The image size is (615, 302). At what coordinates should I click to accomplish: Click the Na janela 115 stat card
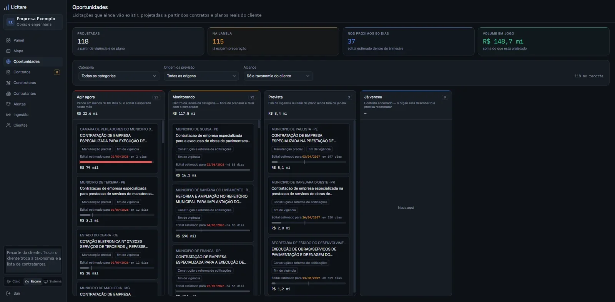pyautogui.click(x=273, y=41)
